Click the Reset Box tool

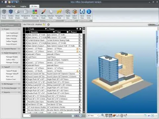pyautogui.click(x=68, y=14)
